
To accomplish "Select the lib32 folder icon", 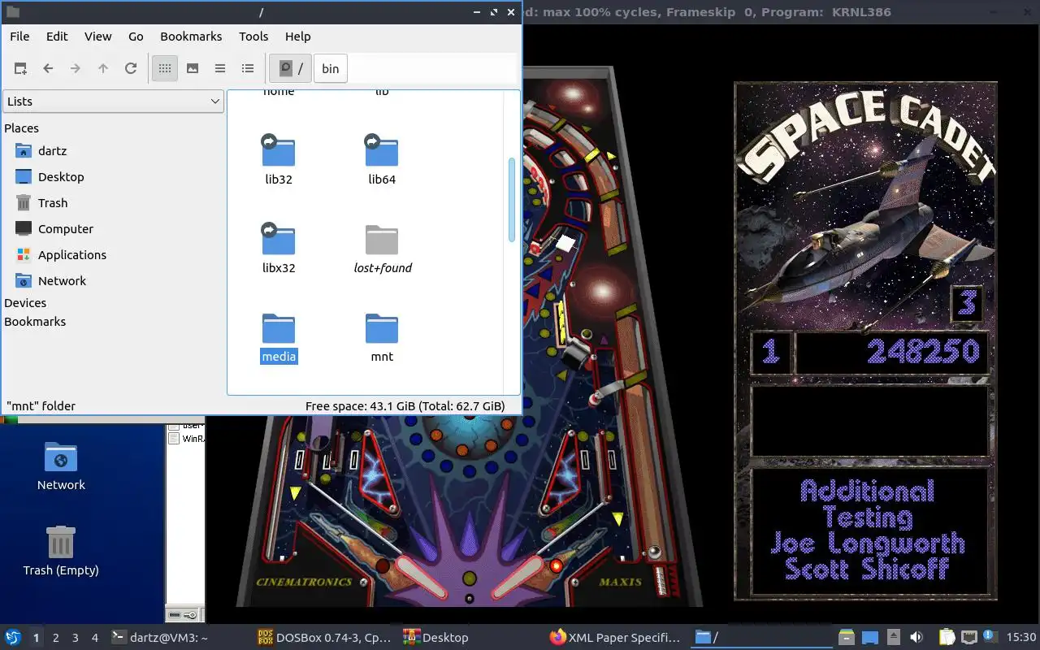I will 278,151.
